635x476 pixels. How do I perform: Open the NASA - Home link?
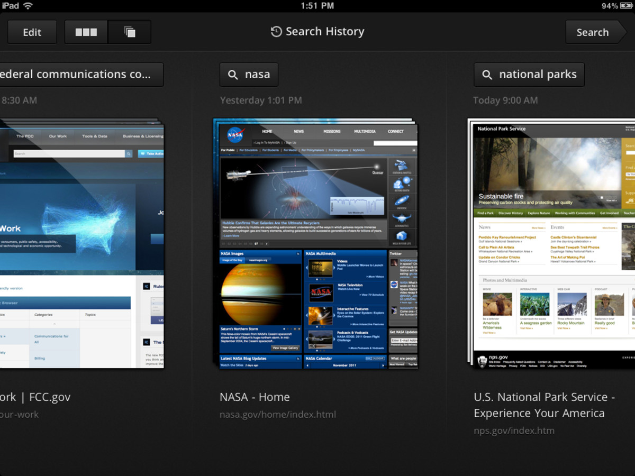click(255, 397)
